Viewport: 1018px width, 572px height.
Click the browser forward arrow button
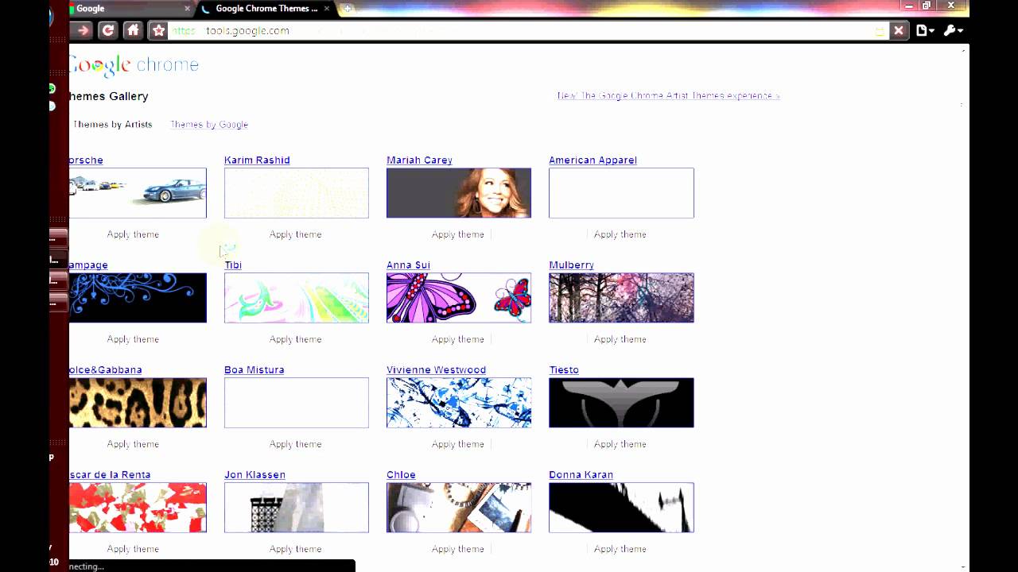(x=83, y=30)
